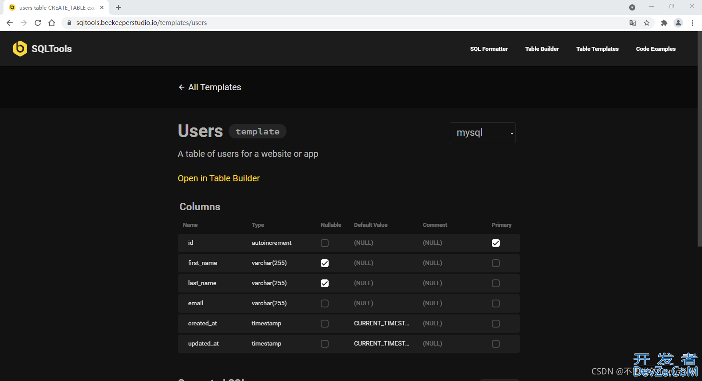Click the page vertical scrollbar thumb

[x=699, y=139]
